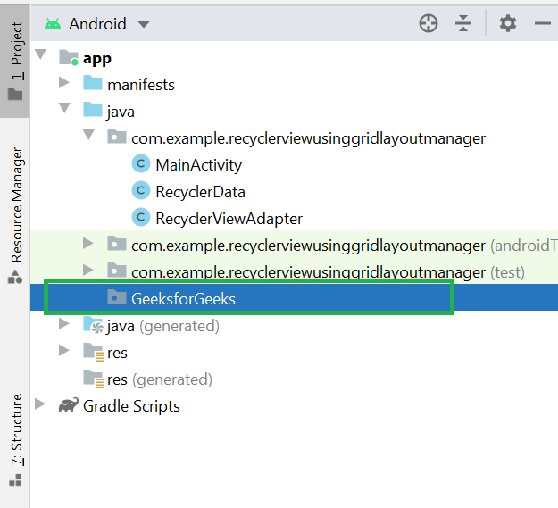Click the GeeksforGeeks package folder icon
This screenshot has width=558, height=508.
click(116, 298)
